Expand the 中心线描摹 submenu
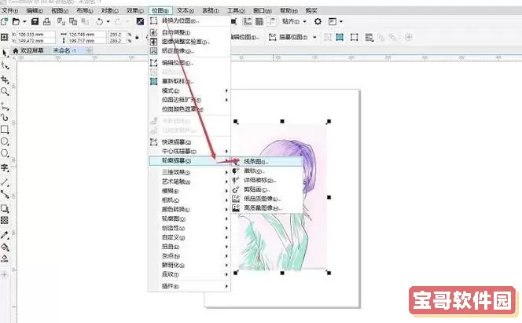 189,152
